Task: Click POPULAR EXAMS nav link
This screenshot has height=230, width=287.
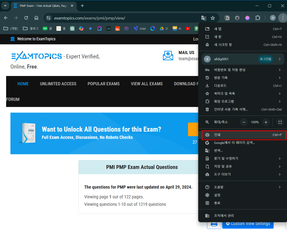Action: point(104,84)
